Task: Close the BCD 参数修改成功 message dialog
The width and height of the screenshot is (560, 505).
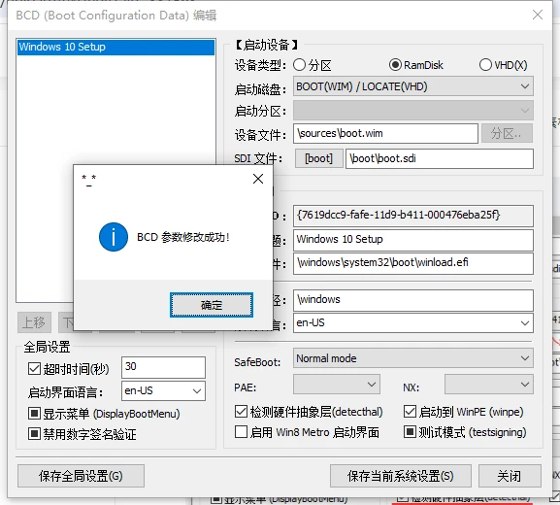Action: 258,179
